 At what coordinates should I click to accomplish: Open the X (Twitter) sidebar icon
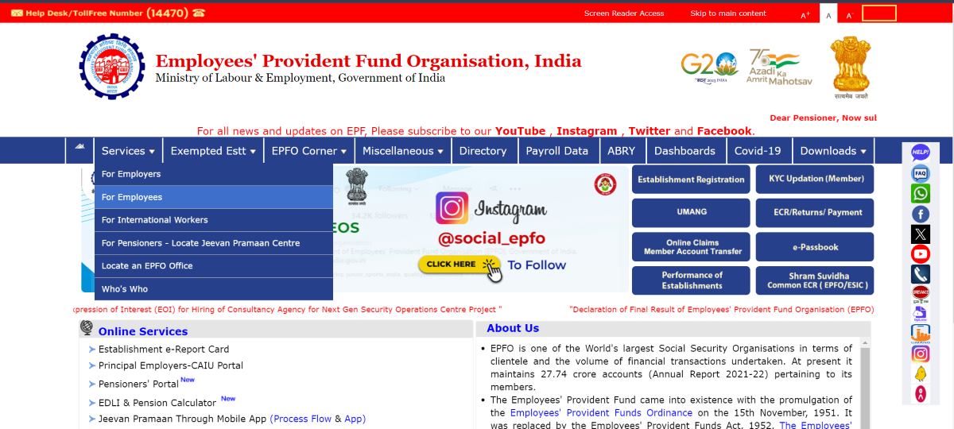pos(921,234)
